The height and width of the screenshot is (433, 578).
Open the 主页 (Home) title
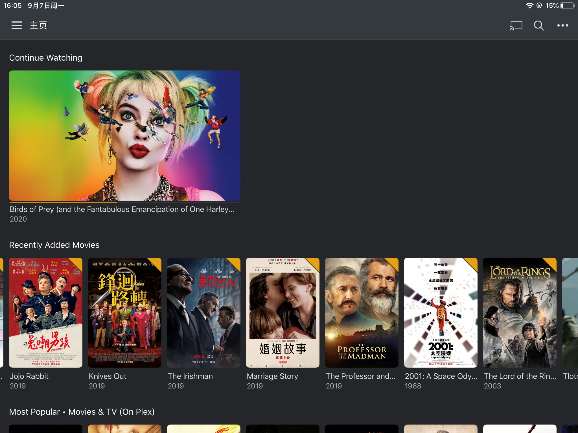[x=38, y=25]
